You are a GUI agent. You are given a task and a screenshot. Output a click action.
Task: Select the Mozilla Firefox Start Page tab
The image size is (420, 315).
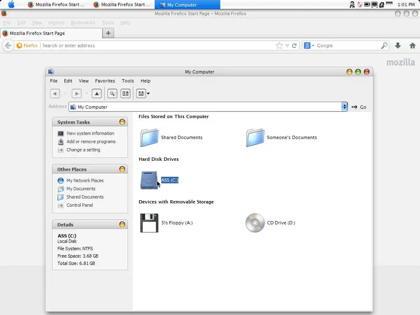pos(51,33)
